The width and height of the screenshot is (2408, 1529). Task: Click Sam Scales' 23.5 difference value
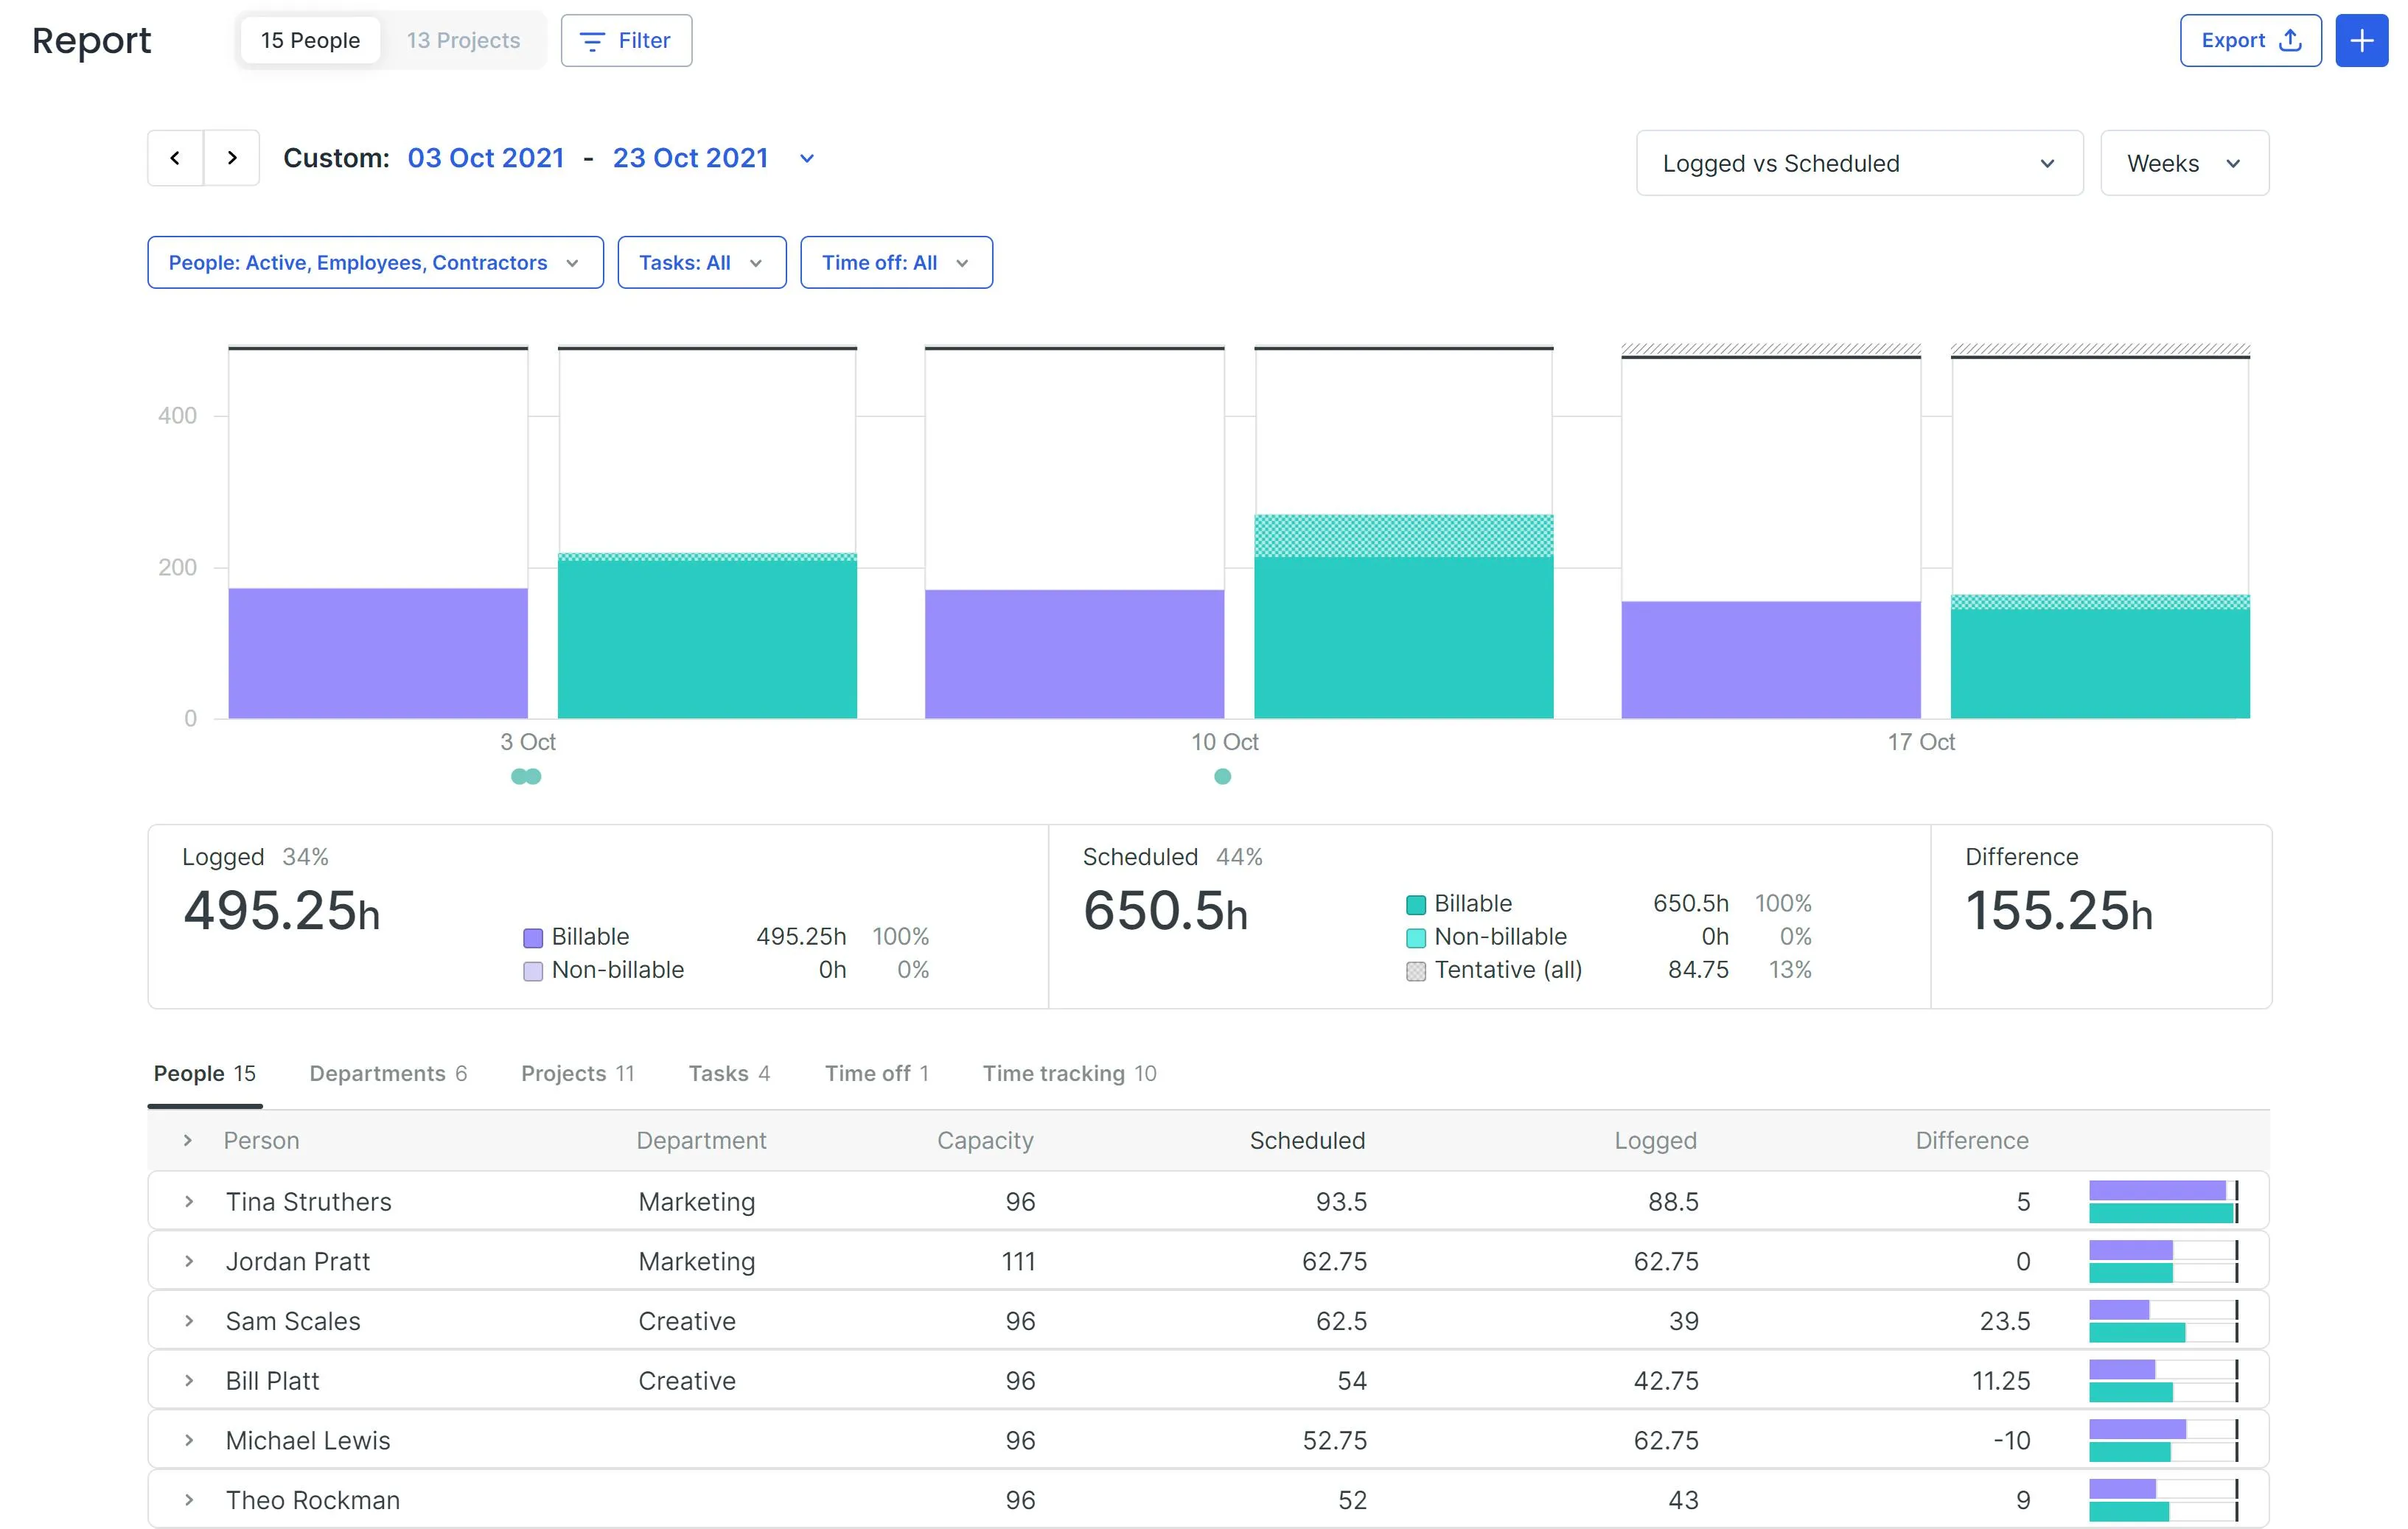click(2004, 1321)
